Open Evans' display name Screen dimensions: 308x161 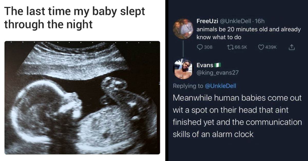click(x=205, y=65)
